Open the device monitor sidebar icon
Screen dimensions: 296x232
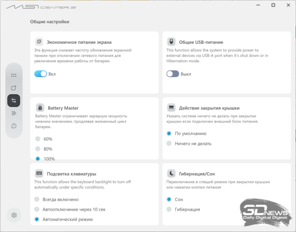(14, 88)
